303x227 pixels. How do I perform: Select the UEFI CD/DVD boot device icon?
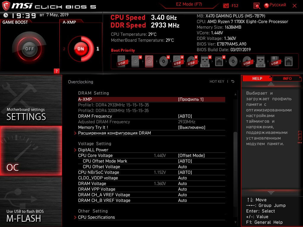coord(164,61)
